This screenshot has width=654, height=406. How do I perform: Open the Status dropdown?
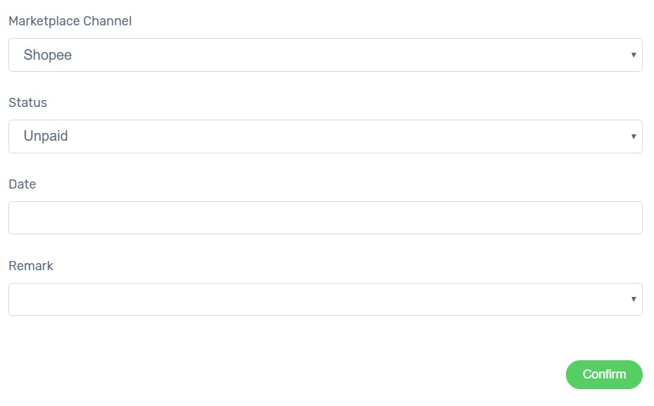(x=326, y=137)
